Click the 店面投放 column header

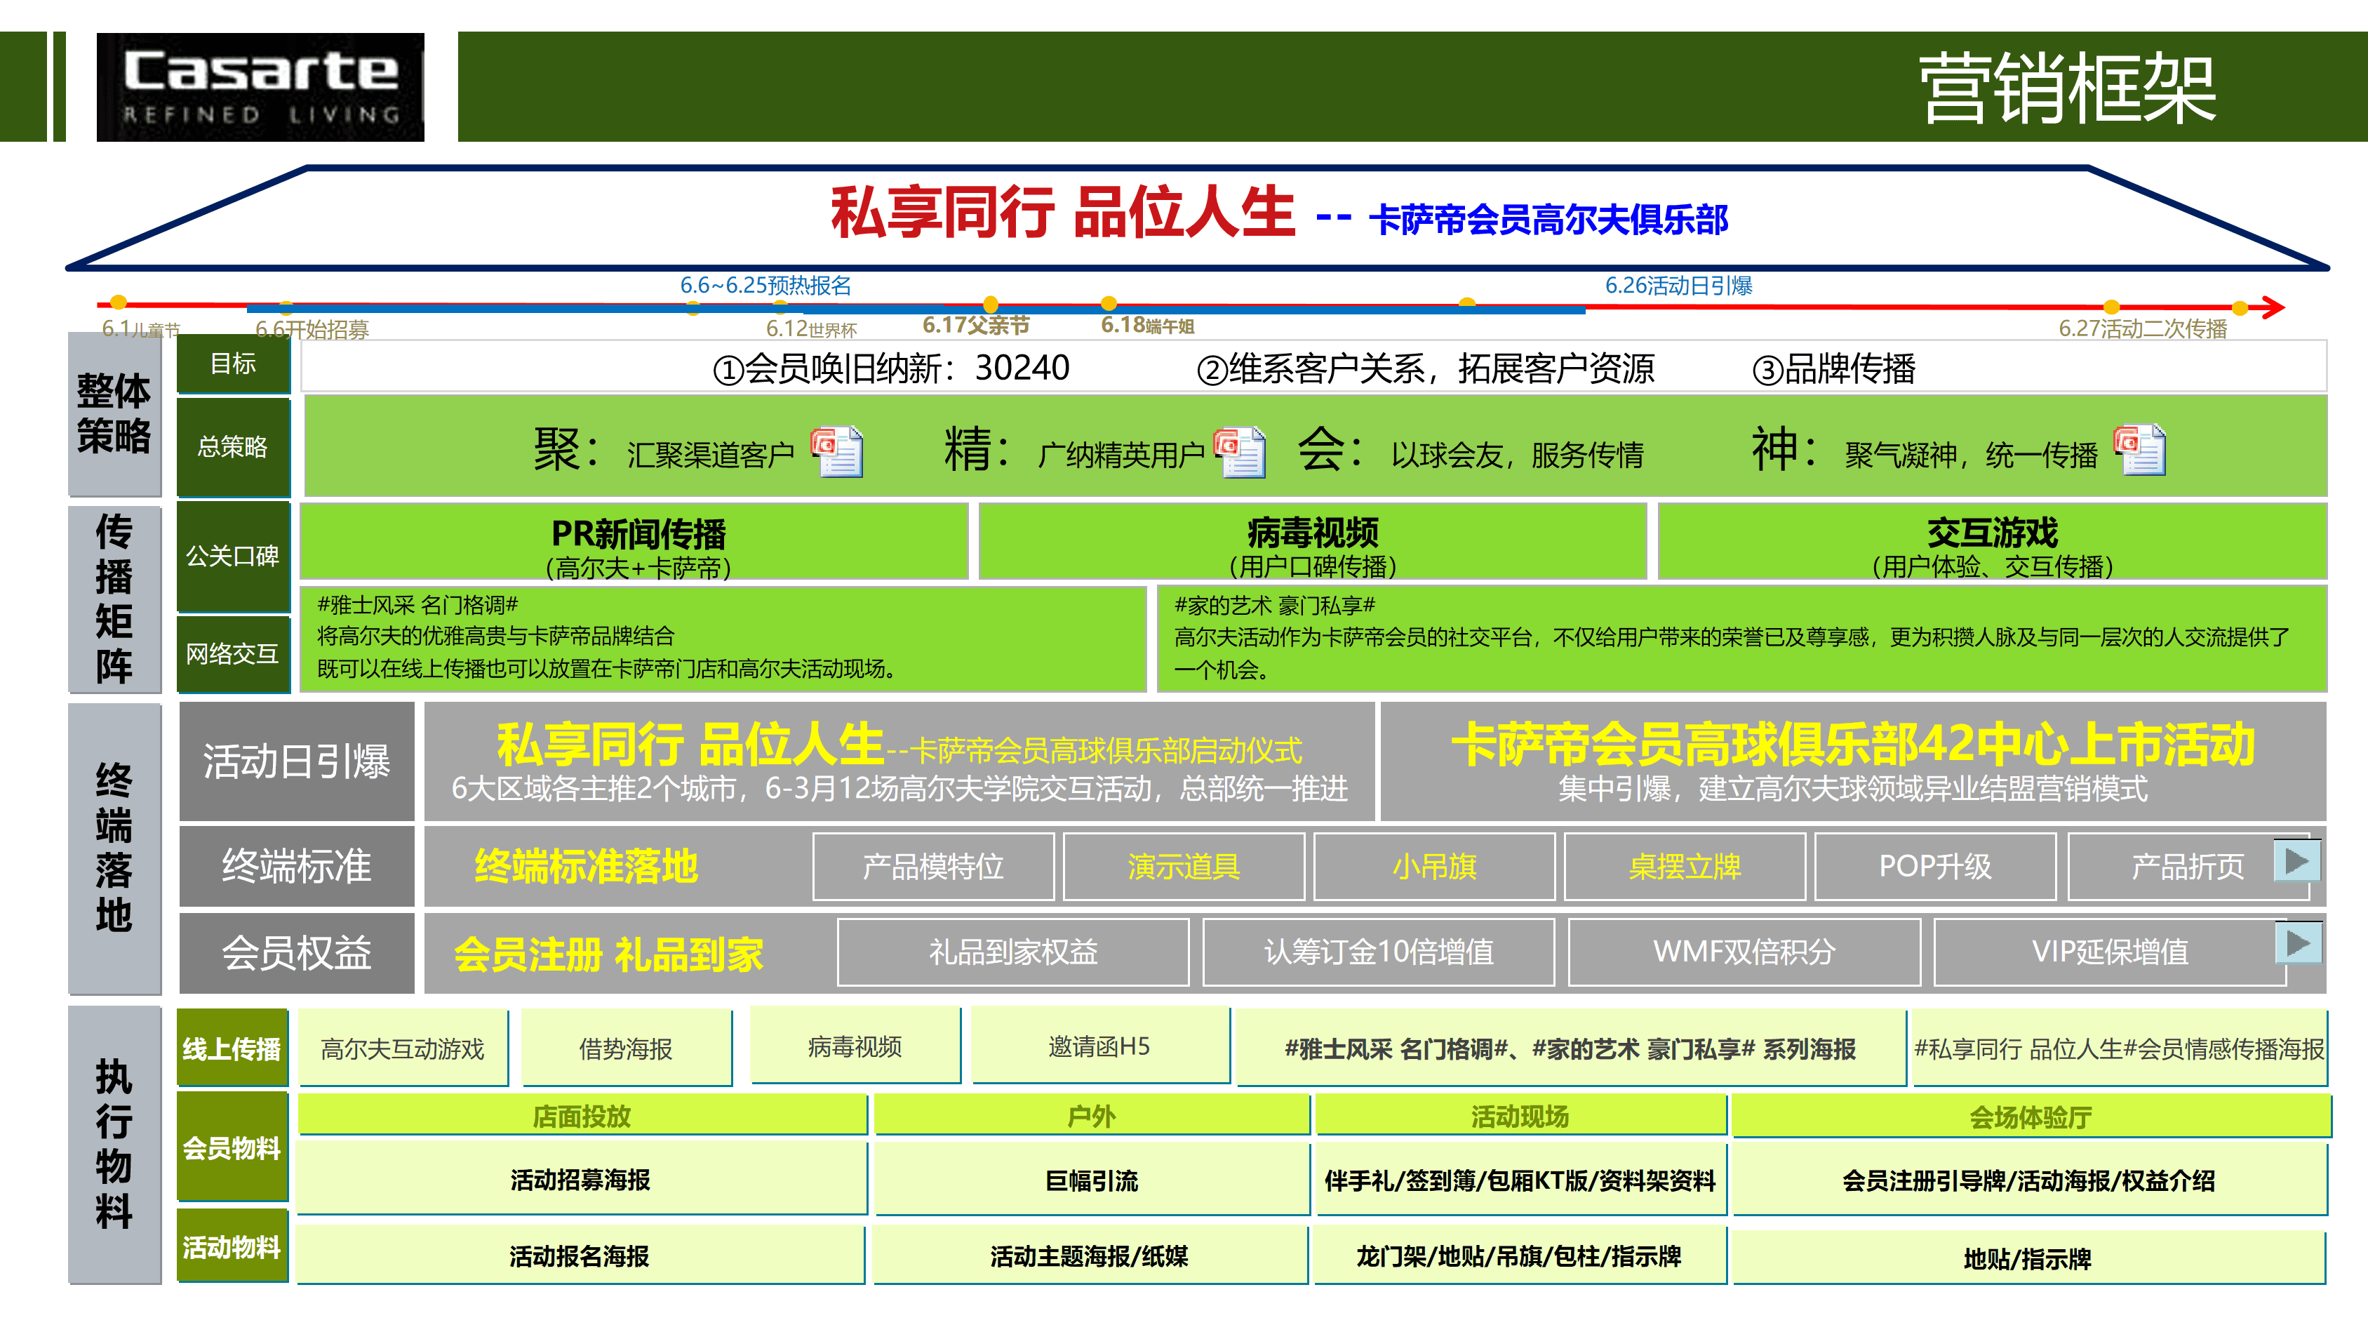pos(582,1116)
